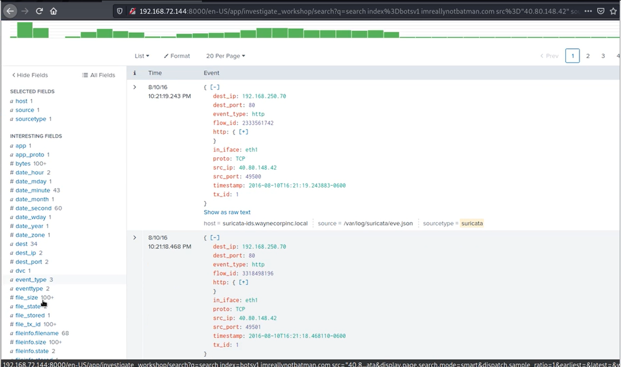Expand the first event row chevron
This screenshot has width=621, height=367.
click(x=135, y=87)
